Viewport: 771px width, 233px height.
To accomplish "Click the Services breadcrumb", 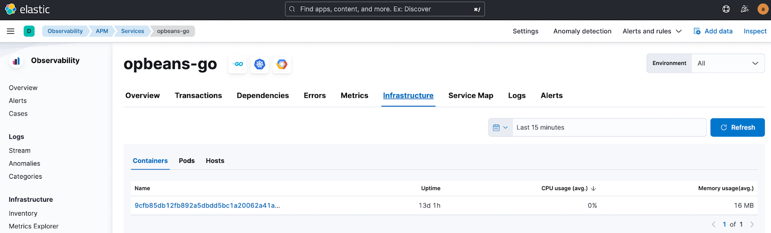I will (x=133, y=31).
